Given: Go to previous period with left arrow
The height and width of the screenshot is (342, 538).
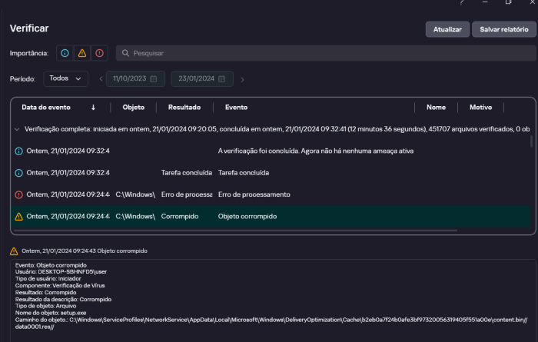Looking at the screenshot, I should tap(101, 79).
